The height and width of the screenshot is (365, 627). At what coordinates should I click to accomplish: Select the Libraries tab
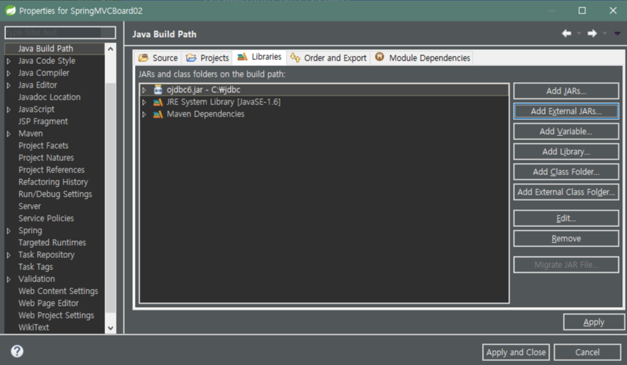click(259, 57)
